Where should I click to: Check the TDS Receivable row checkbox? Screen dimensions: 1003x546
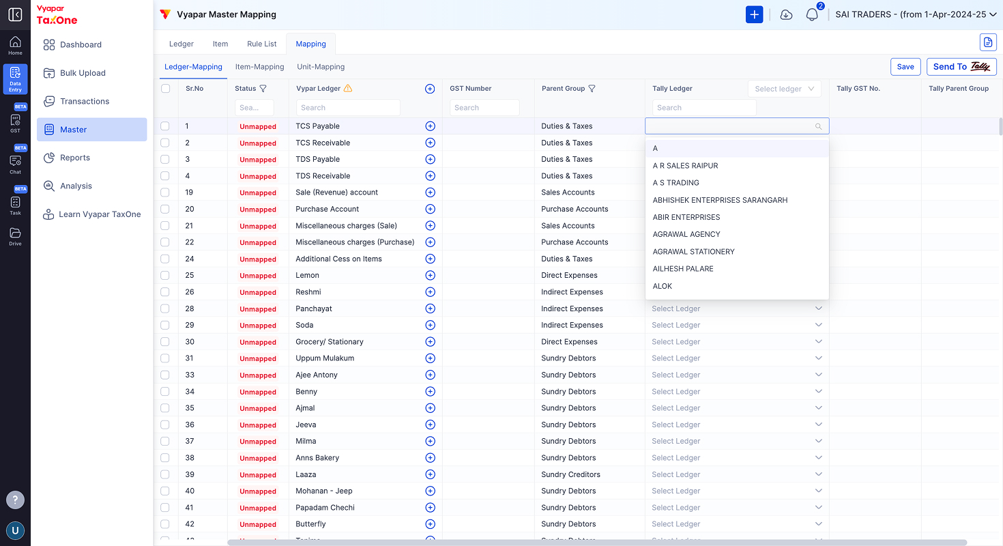[x=165, y=176]
